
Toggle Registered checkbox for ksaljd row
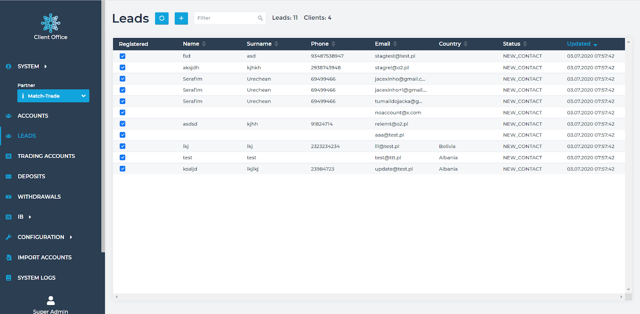122,169
